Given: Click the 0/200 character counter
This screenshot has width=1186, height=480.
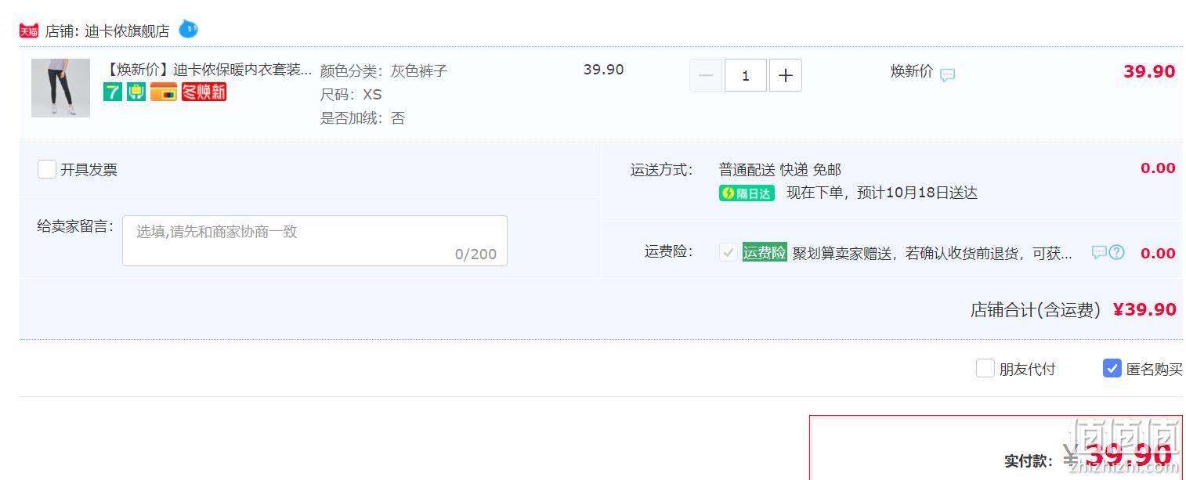Looking at the screenshot, I should [475, 254].
